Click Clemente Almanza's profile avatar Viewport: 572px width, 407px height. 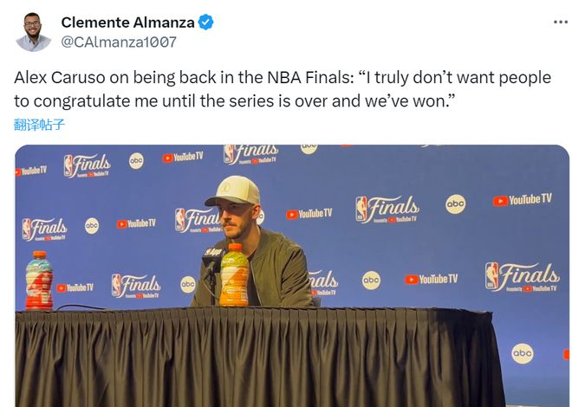(x=33, y=32)
